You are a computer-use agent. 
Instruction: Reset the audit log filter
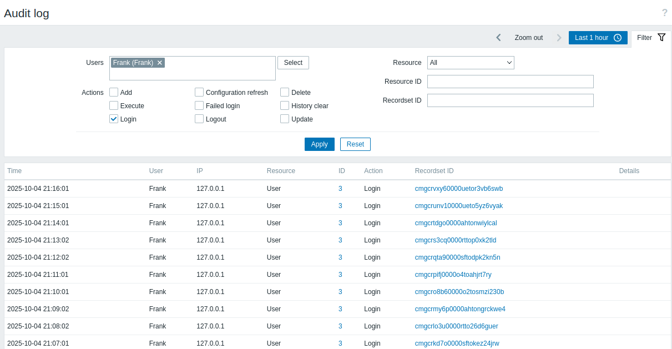click(355, 144)
